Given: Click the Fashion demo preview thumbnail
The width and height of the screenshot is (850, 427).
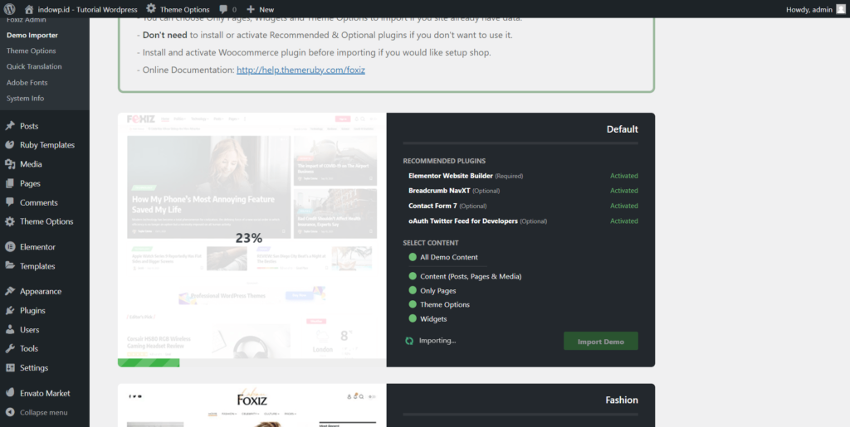Looking at the screenshot, I should coord(252,405).
